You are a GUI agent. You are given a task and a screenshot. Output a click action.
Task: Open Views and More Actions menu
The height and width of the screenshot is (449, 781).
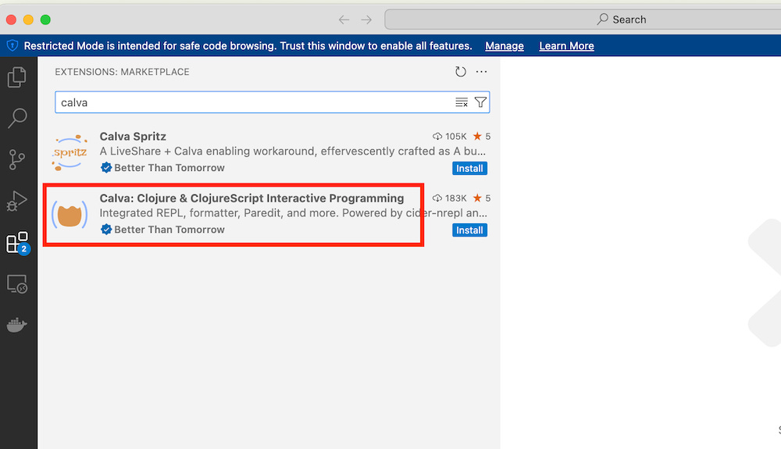[481, 72]
